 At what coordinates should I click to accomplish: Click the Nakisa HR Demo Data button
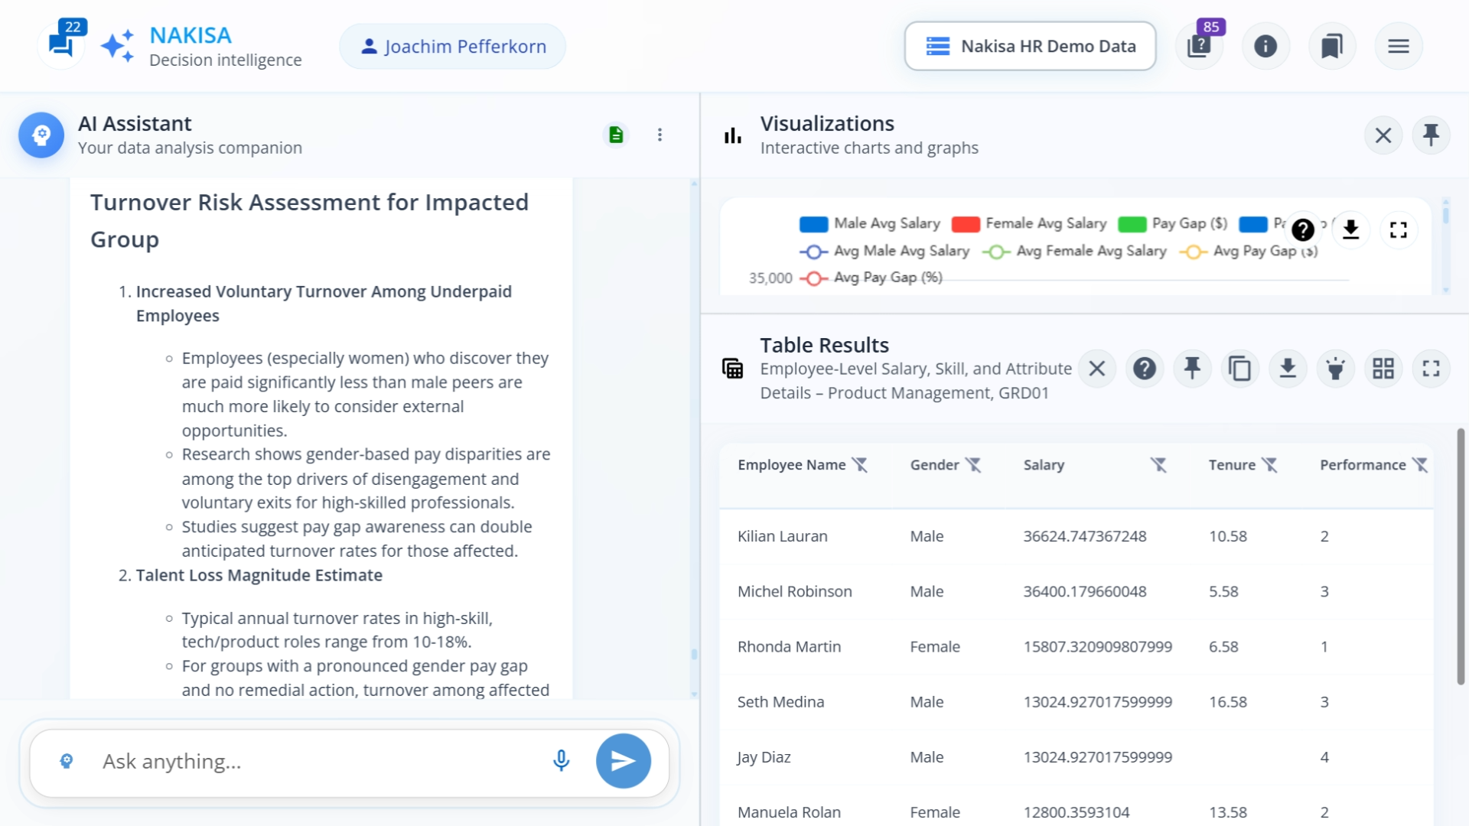click(1030, 46)
